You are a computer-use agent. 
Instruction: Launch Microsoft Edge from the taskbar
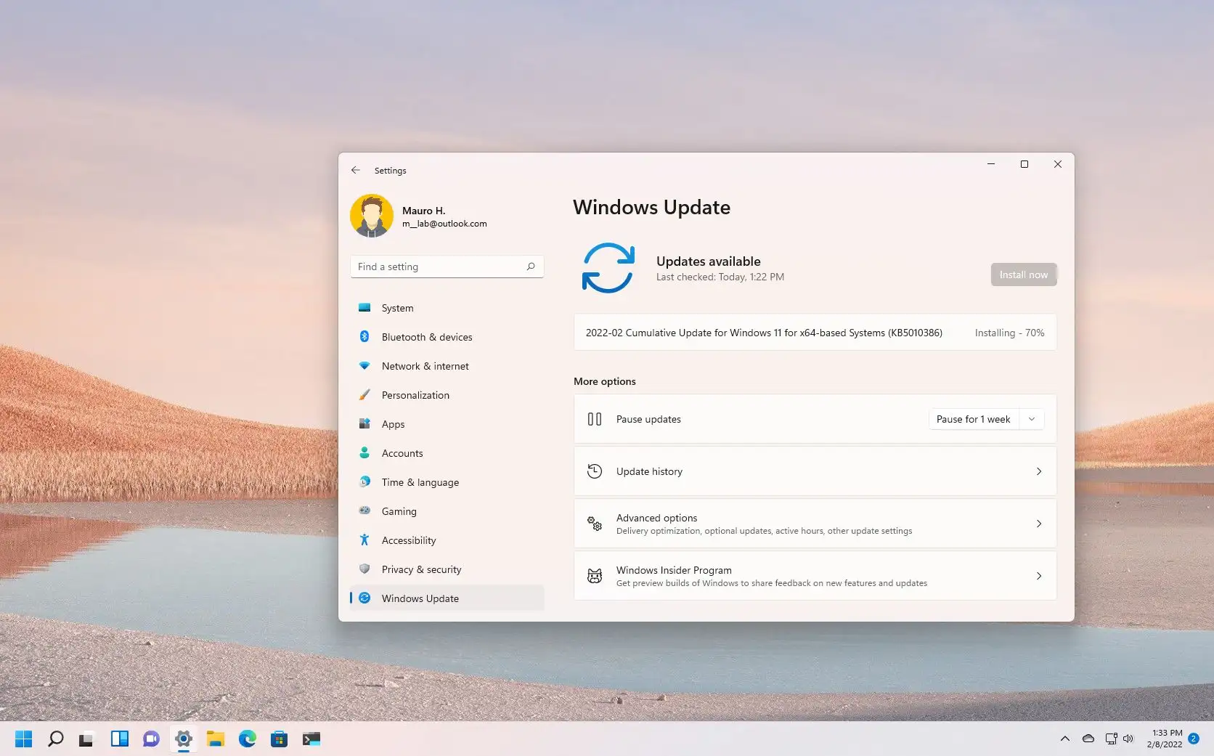[x=247, y=739]
